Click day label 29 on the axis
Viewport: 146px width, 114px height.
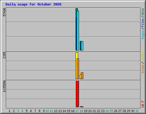pyautogui.click(x=128, y=111)
